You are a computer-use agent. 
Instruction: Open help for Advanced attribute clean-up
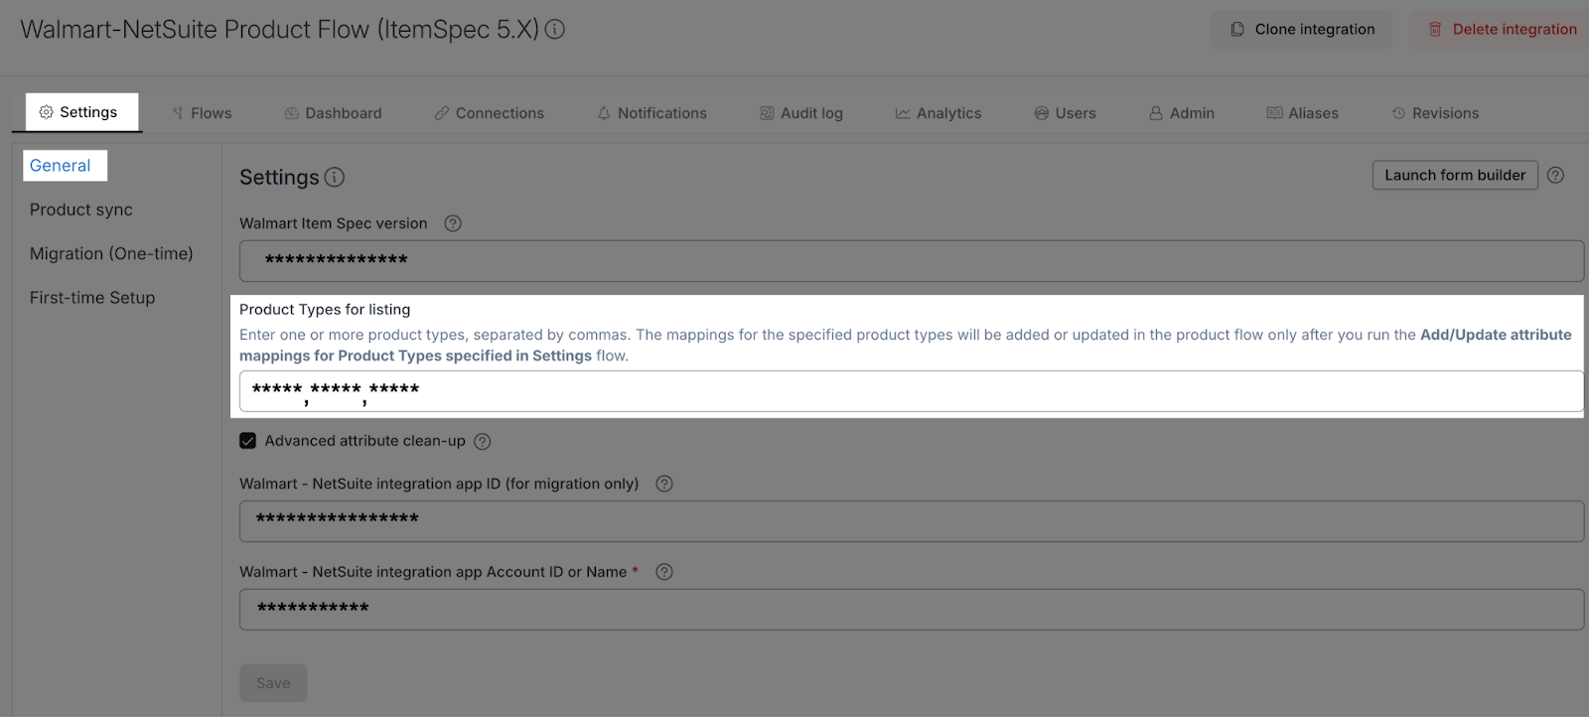(483, 441)
